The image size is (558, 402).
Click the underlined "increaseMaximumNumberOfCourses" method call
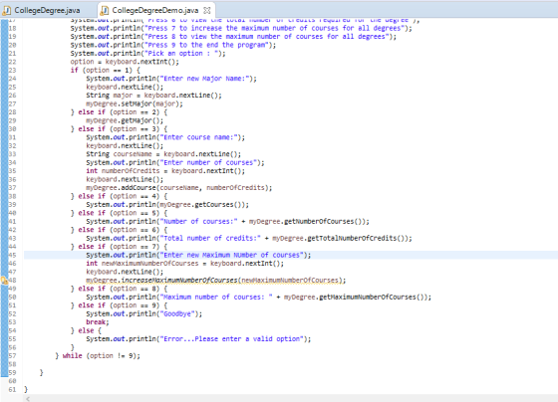point(179,281)
